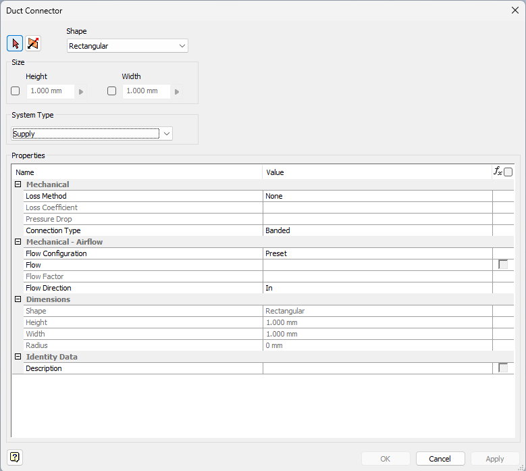The width and height of the screenshot is (526, 471).
Task: Open the Shape dropdown showing Rectangular
Action: click(x=128, y=46)
